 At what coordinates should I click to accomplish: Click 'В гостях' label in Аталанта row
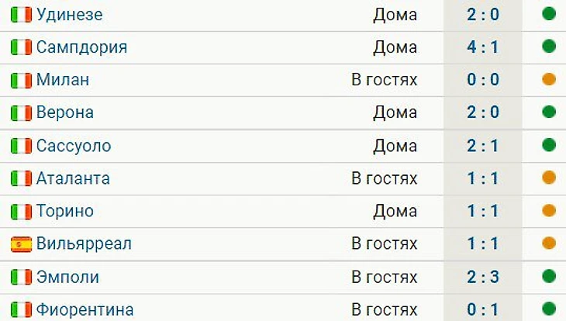click(x=385, y=178)
